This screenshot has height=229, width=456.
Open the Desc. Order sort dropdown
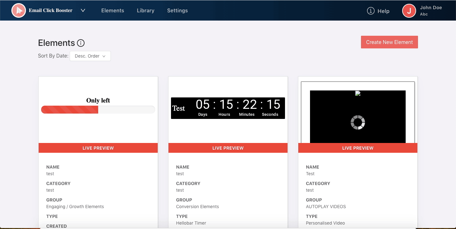90,56
